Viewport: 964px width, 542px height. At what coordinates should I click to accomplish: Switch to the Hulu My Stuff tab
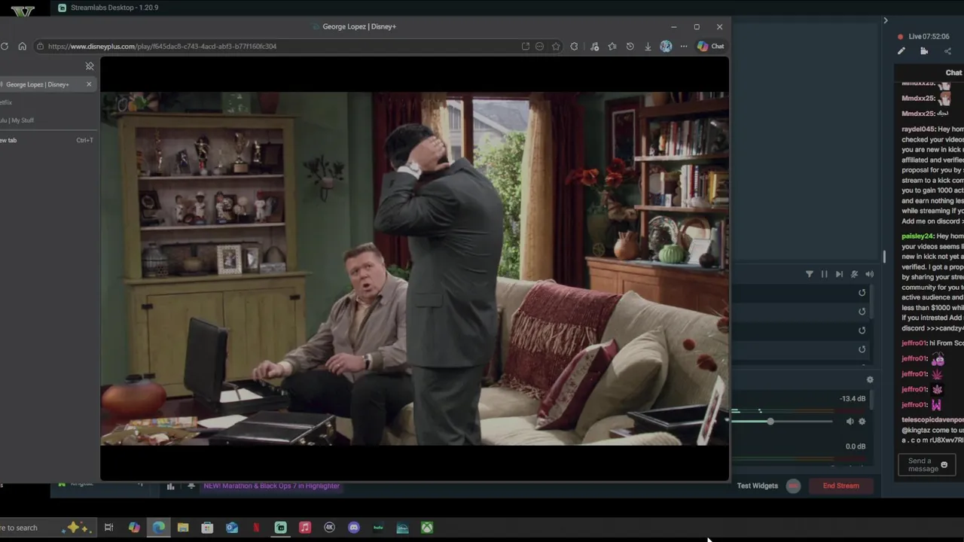(47, 120)
